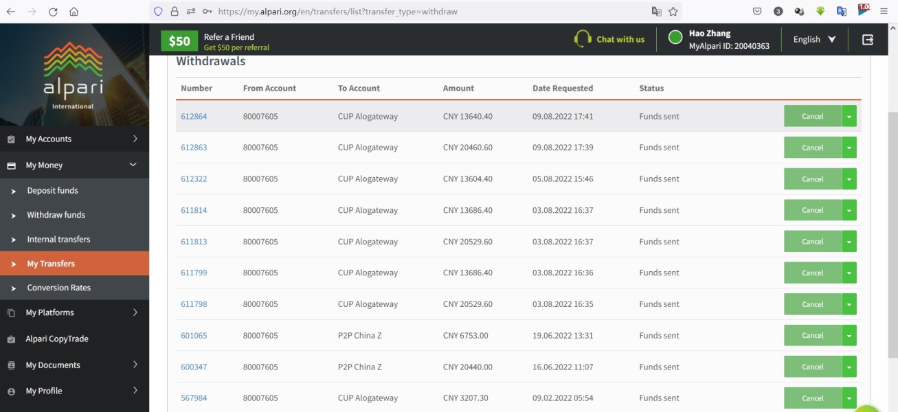Open withdrawal number 611814 link
This screenshot has width=898, height=412.
click(x=194, y=211)
